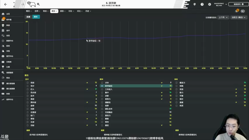Open the notifications icon with orange badge

[x=237, y=11]
